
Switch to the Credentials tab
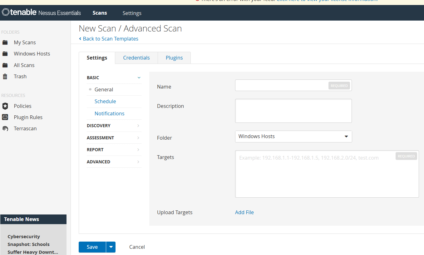click(x=136, y=58)
